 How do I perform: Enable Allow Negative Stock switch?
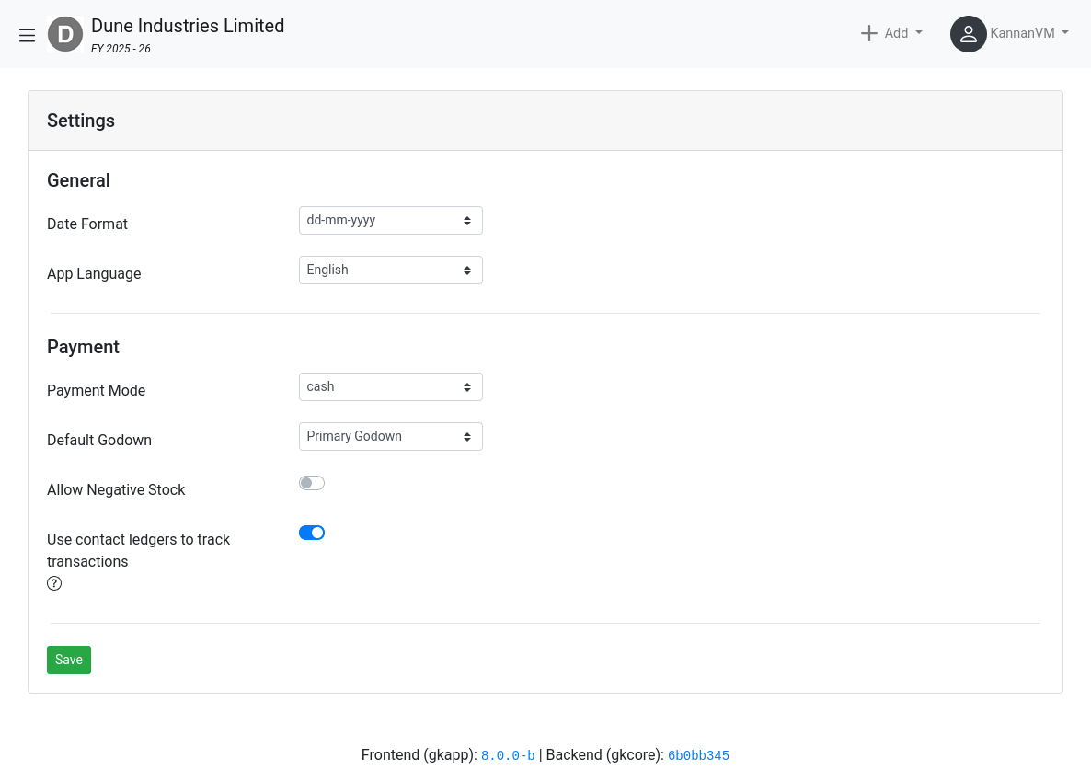[312, 483]
